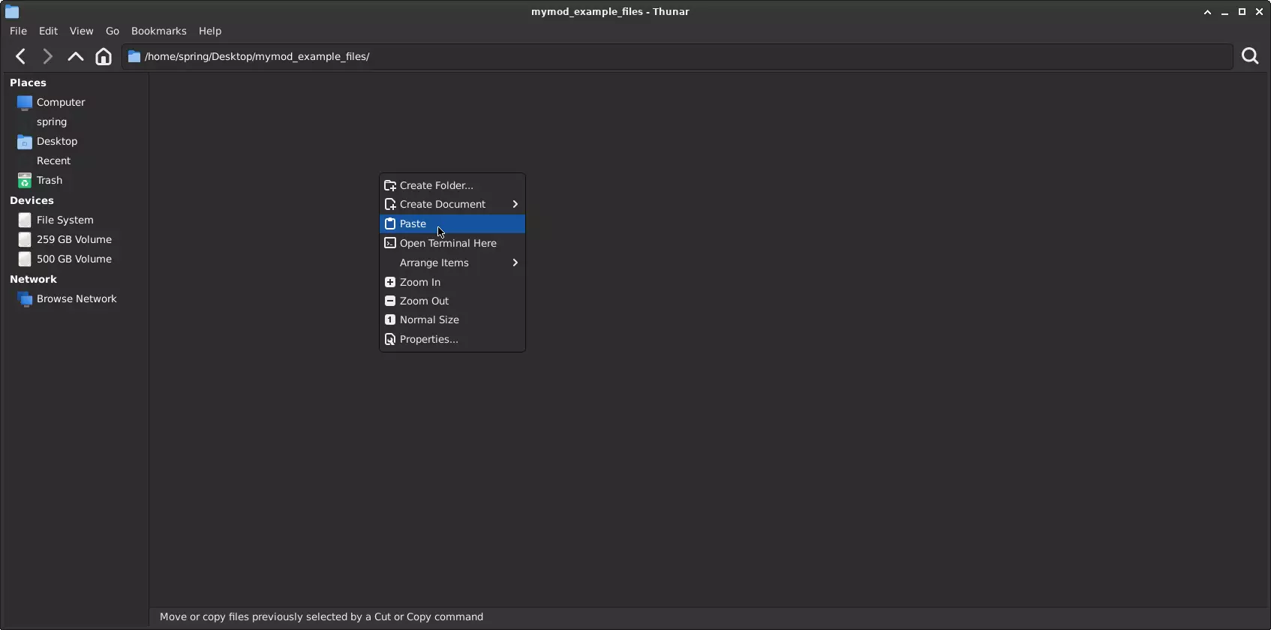Select Browse Network label under Network

point(77,298)
